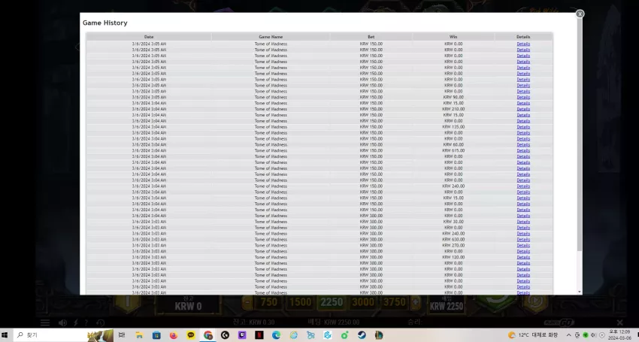Open Microsoft Store from the taskbar
This screenshot has width=639, height=342.
[156, 335]
